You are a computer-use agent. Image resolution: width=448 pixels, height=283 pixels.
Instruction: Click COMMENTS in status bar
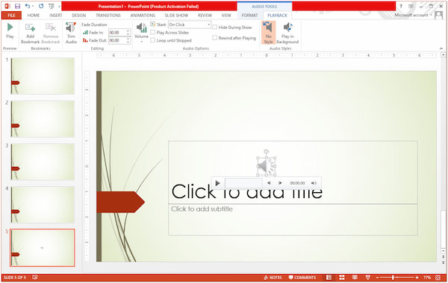coord(302,277)
